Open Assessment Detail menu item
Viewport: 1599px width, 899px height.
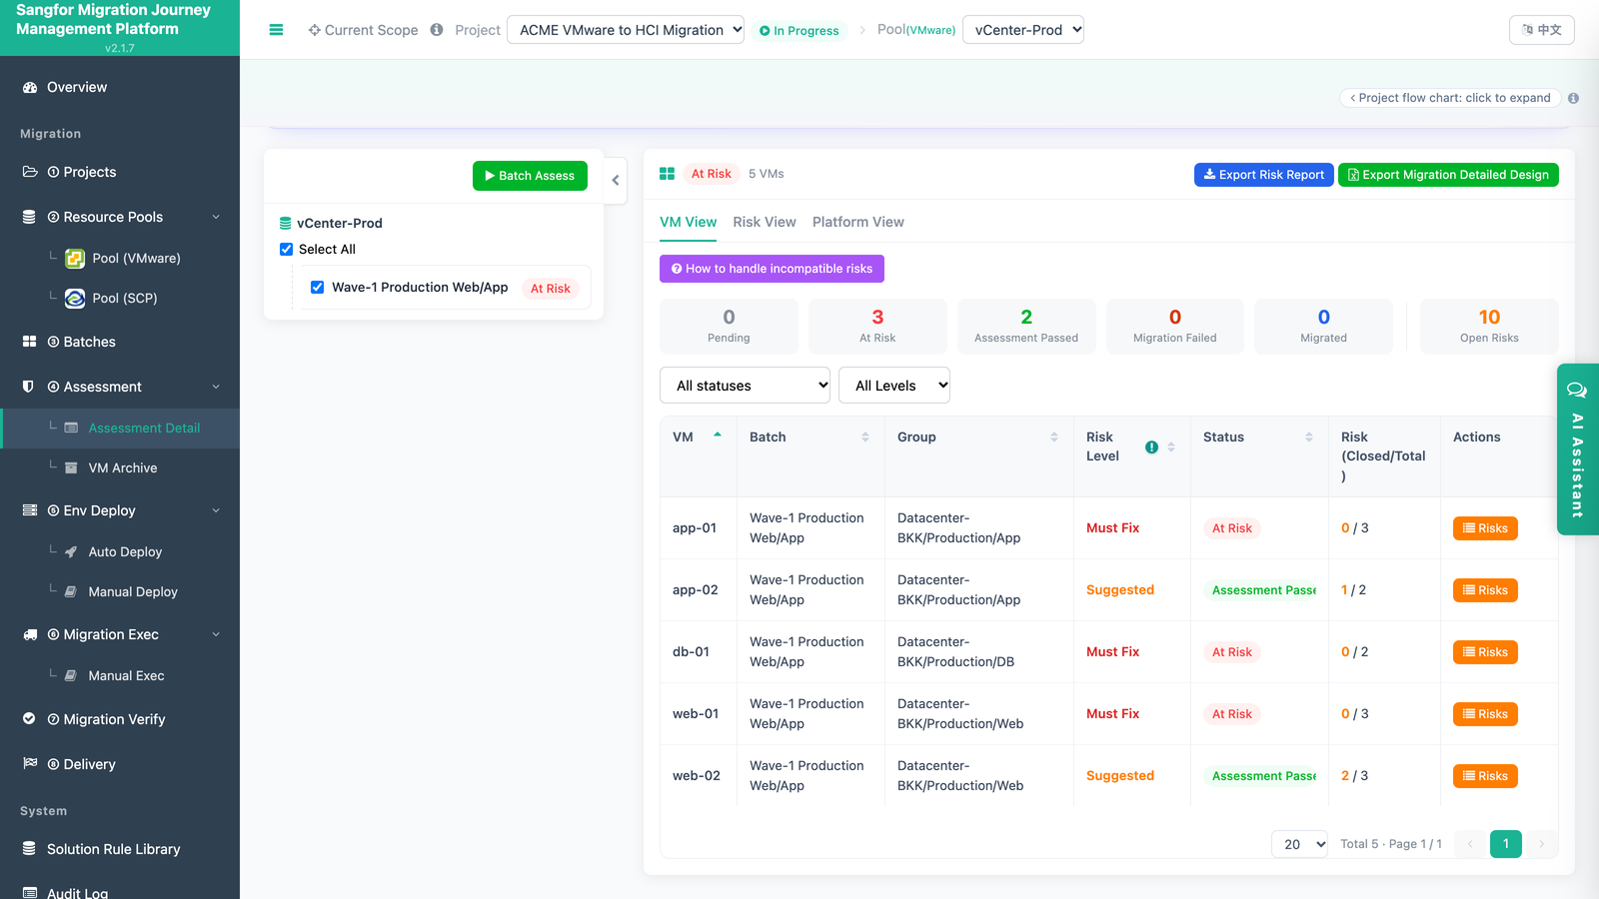120,428
